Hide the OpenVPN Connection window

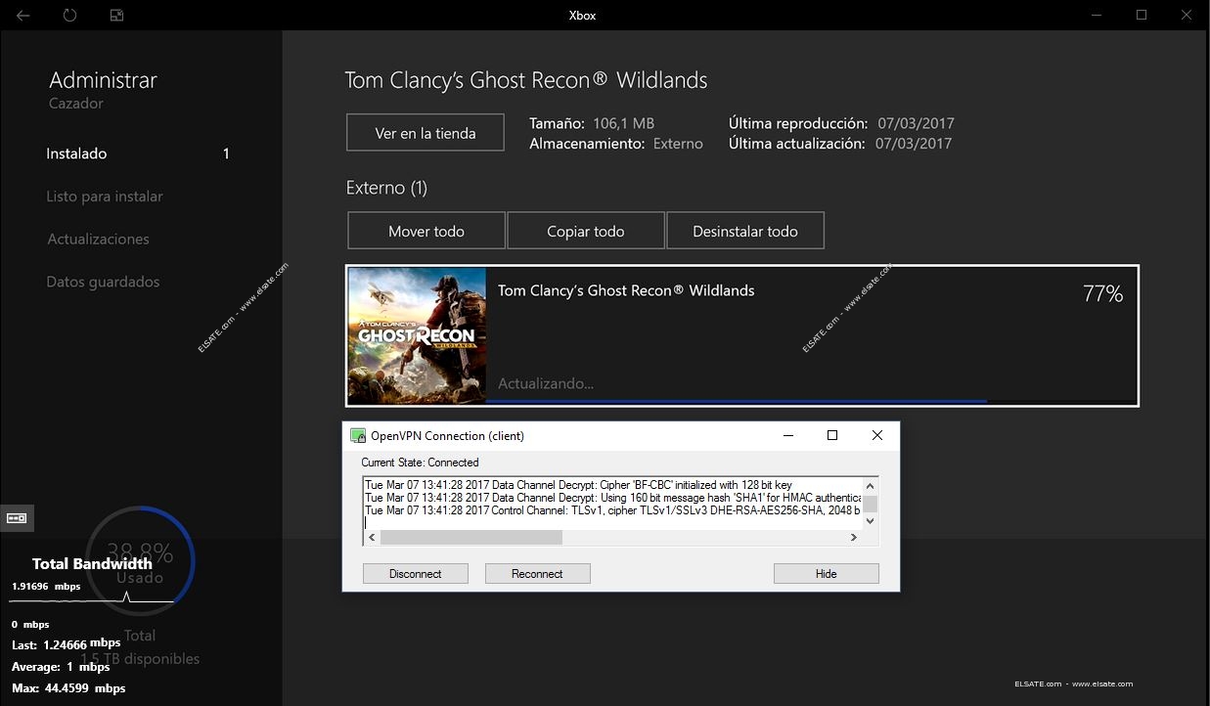(x=827, y=574)
